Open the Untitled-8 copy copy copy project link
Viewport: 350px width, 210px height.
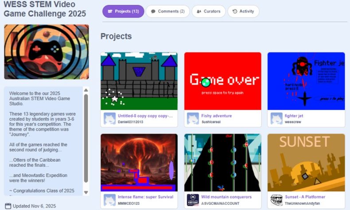[x=145, y=116]
